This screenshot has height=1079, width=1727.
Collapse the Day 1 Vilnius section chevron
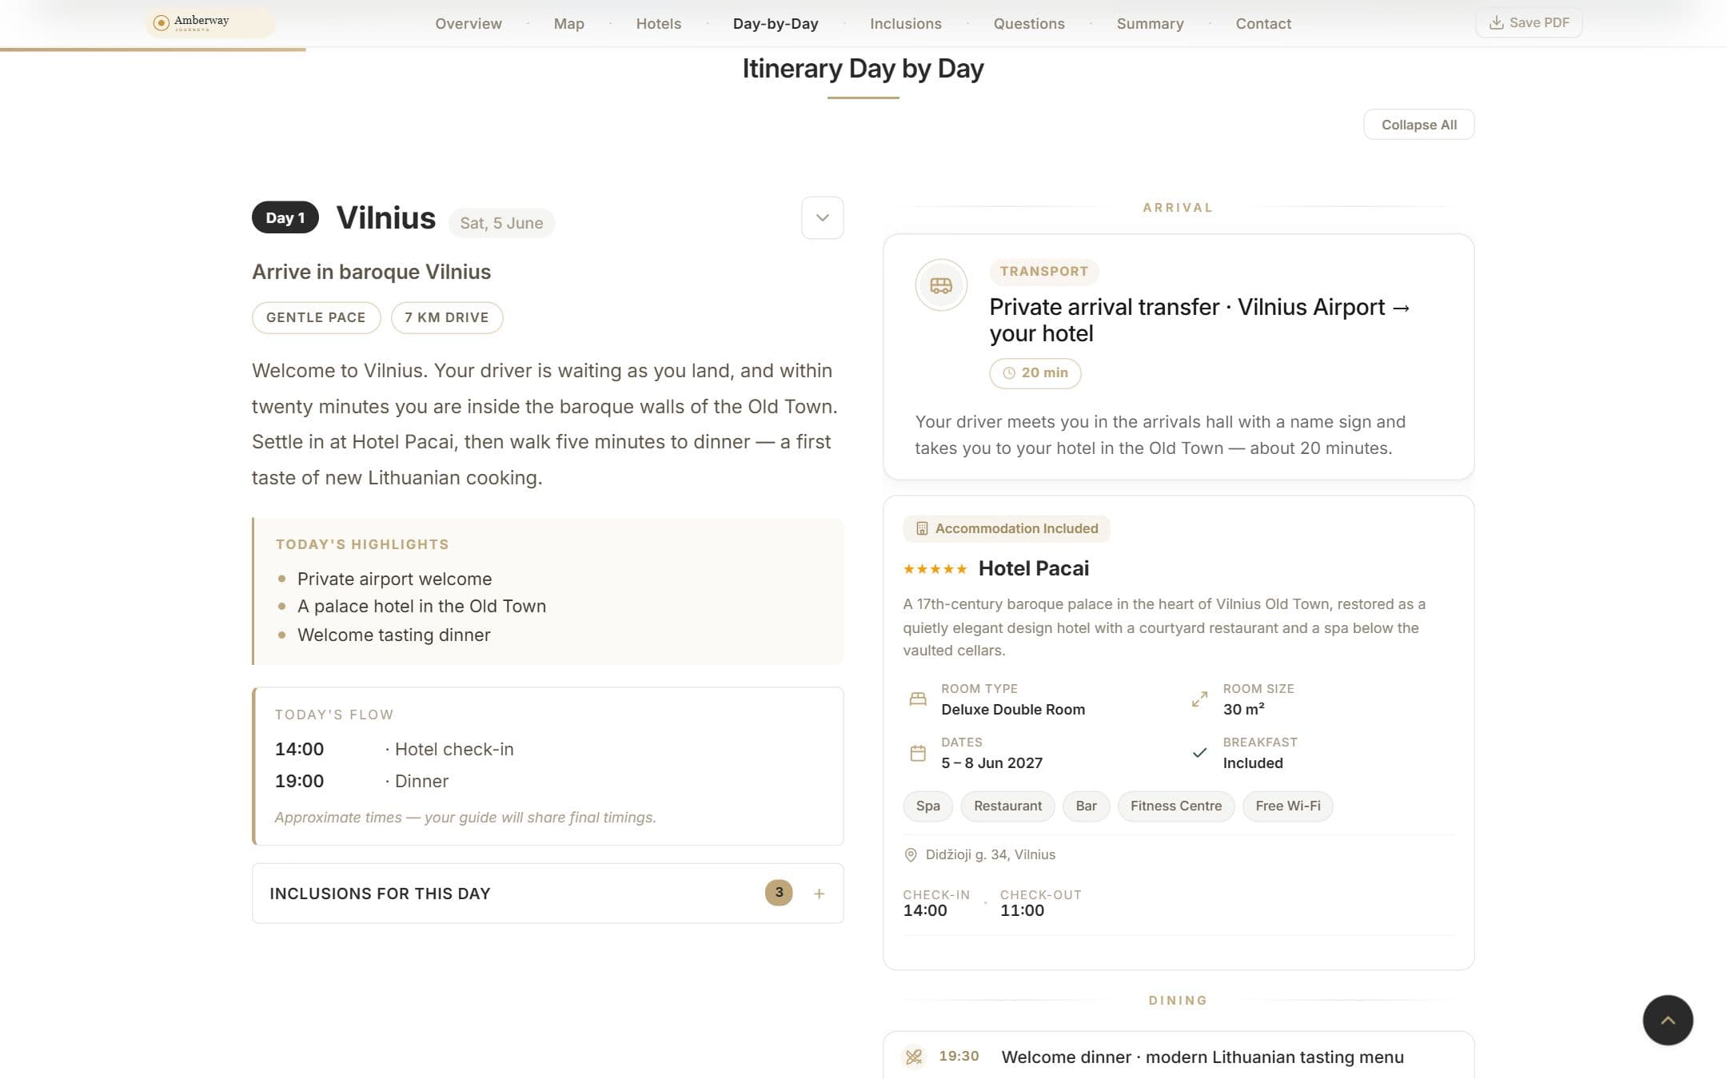[x=822, y=217]
